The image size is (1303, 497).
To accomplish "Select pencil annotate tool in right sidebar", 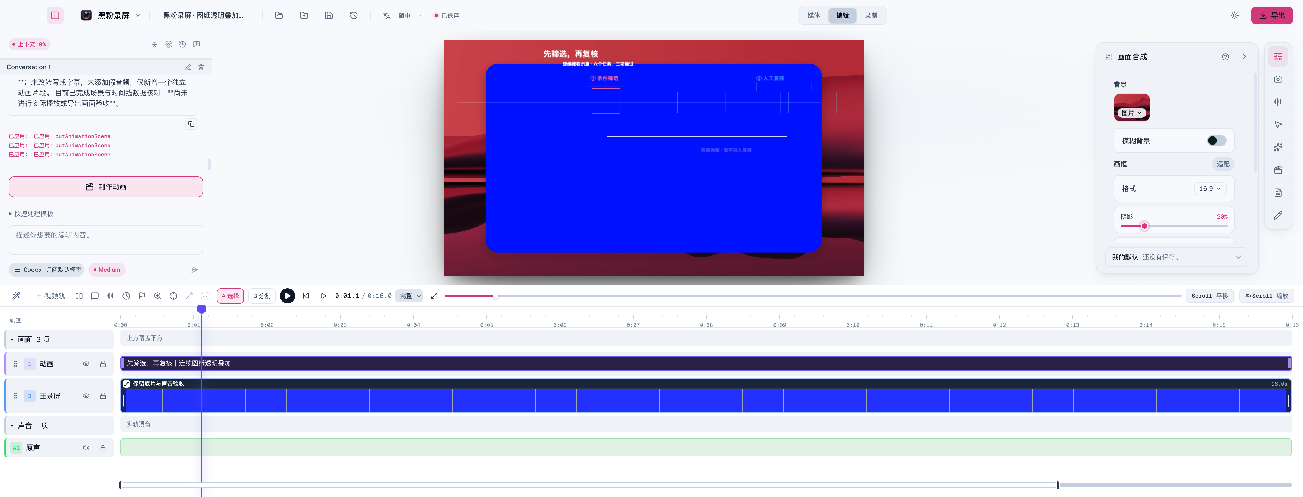I will point(1278,216).
